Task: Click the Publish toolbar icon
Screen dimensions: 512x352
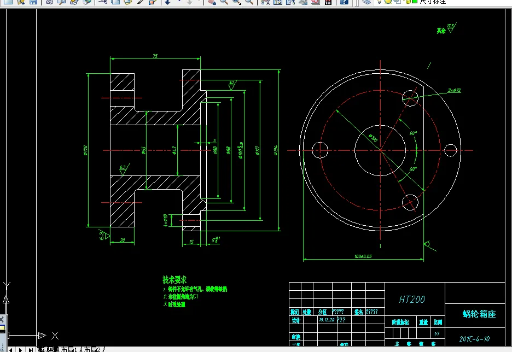Action: [74, 2]
